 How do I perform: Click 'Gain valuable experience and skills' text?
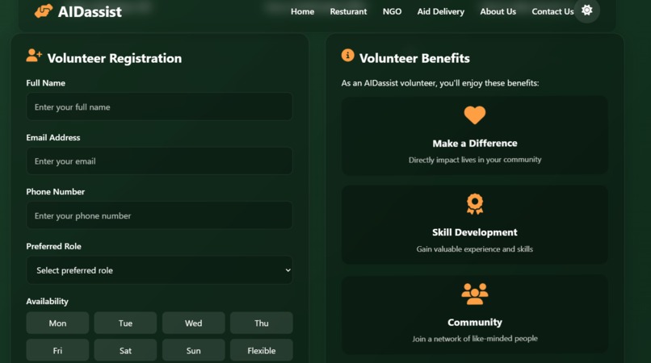point(475,249)
